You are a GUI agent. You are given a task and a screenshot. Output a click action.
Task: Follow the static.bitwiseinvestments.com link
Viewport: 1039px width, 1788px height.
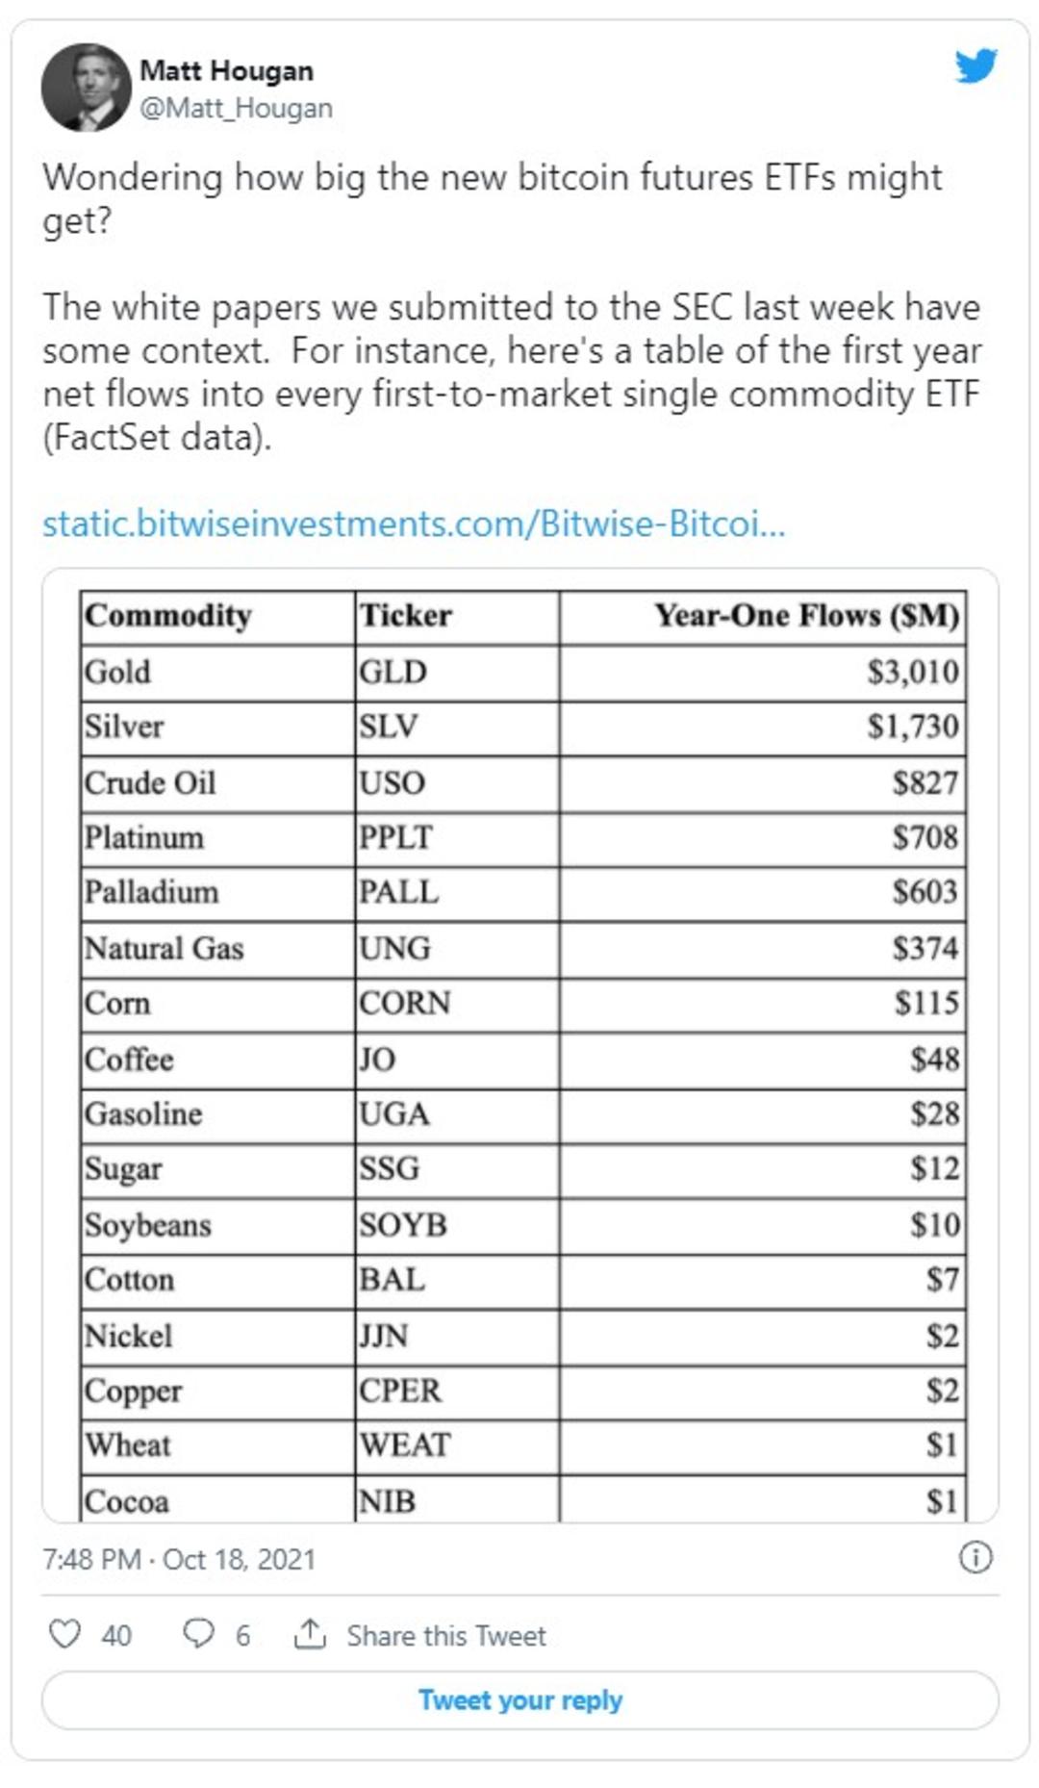pyautogui.click(x=414, y=524)
